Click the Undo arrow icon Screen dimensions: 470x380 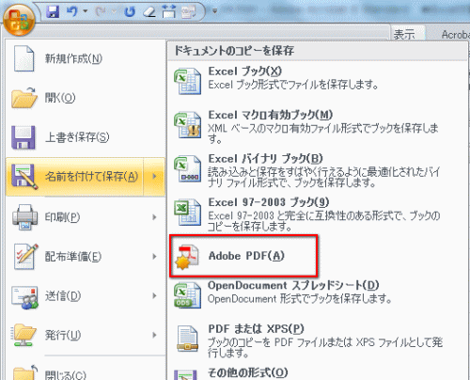point(72,11)
